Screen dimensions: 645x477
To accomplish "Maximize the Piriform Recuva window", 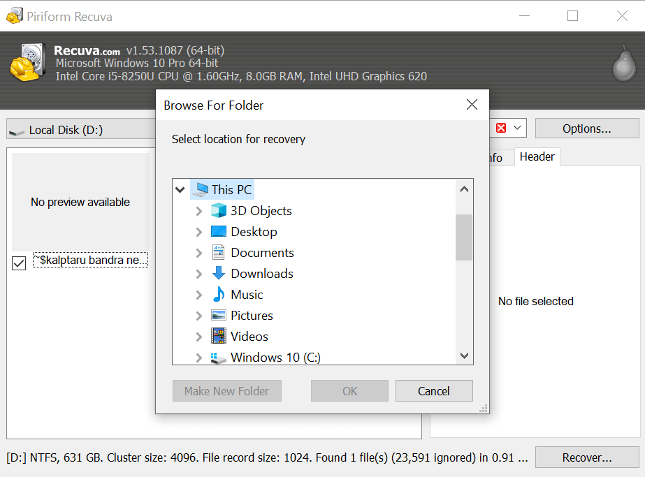I will pyautogui.click(x=572, y=15).
